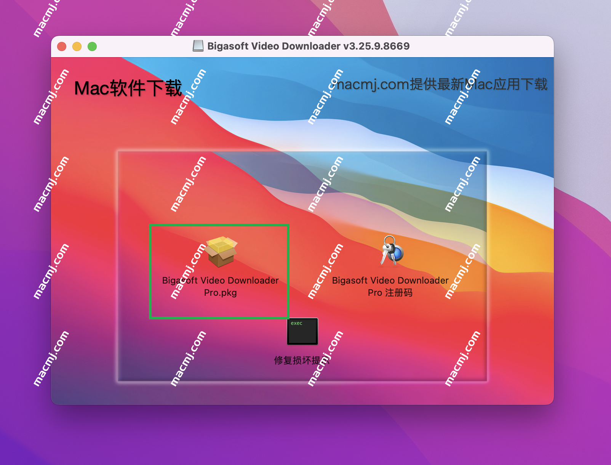Close the disk image window
The image size is (611, 465).
pyautogui.click(x=62, y=46)
